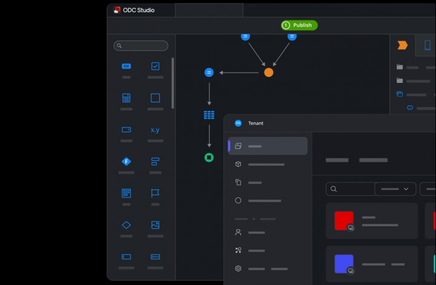
Task: Select the x.y expression widget icon
Action: click(155, 129)
